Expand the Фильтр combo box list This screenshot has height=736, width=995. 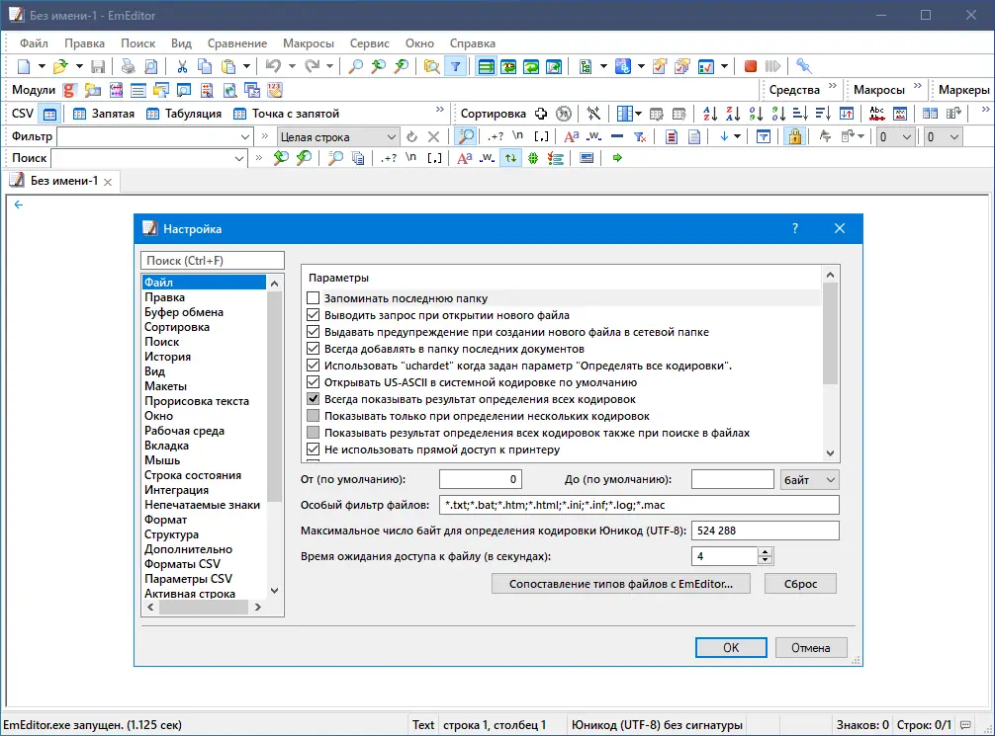point(245,137)
